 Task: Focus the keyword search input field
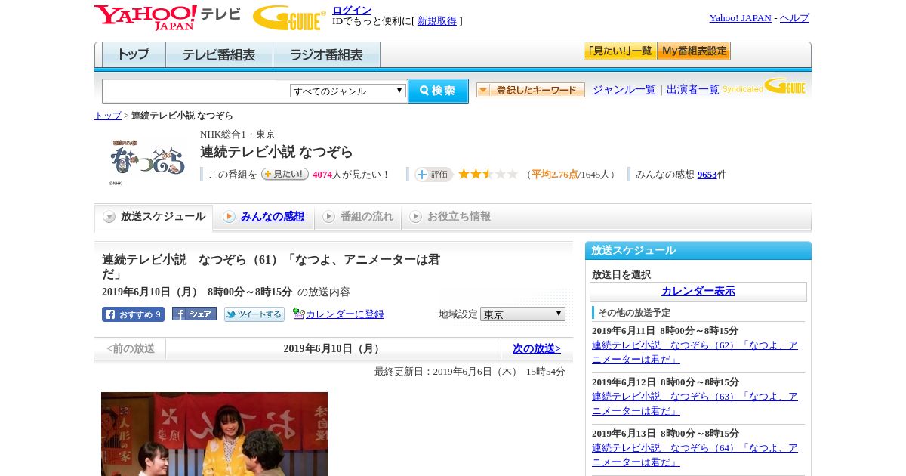(x=196, y=91)
